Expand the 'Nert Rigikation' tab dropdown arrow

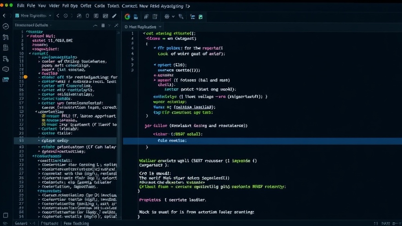click(160, 27)
